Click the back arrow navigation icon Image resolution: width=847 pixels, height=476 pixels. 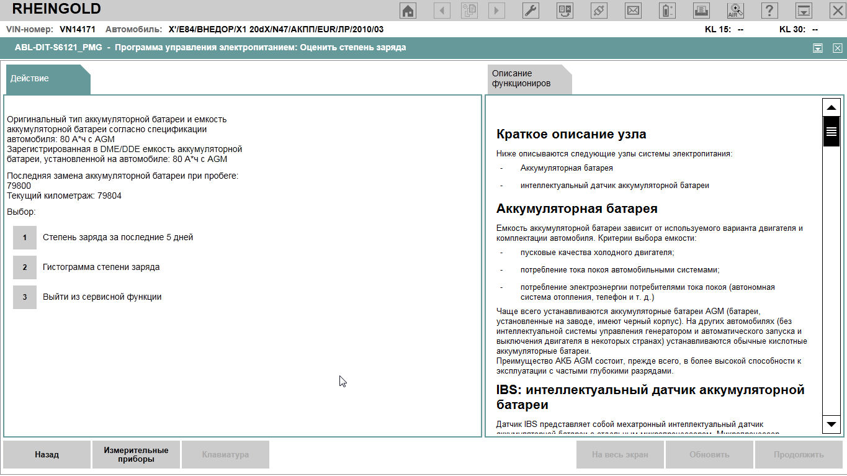(x=442, y=11)
